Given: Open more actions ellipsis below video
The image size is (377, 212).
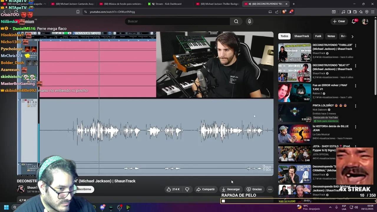Looking at the screenshot, I should pos(270,189).
